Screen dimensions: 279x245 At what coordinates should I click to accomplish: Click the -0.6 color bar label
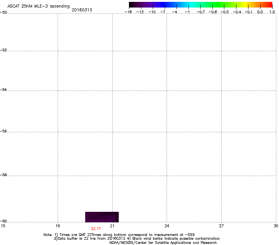213,12
